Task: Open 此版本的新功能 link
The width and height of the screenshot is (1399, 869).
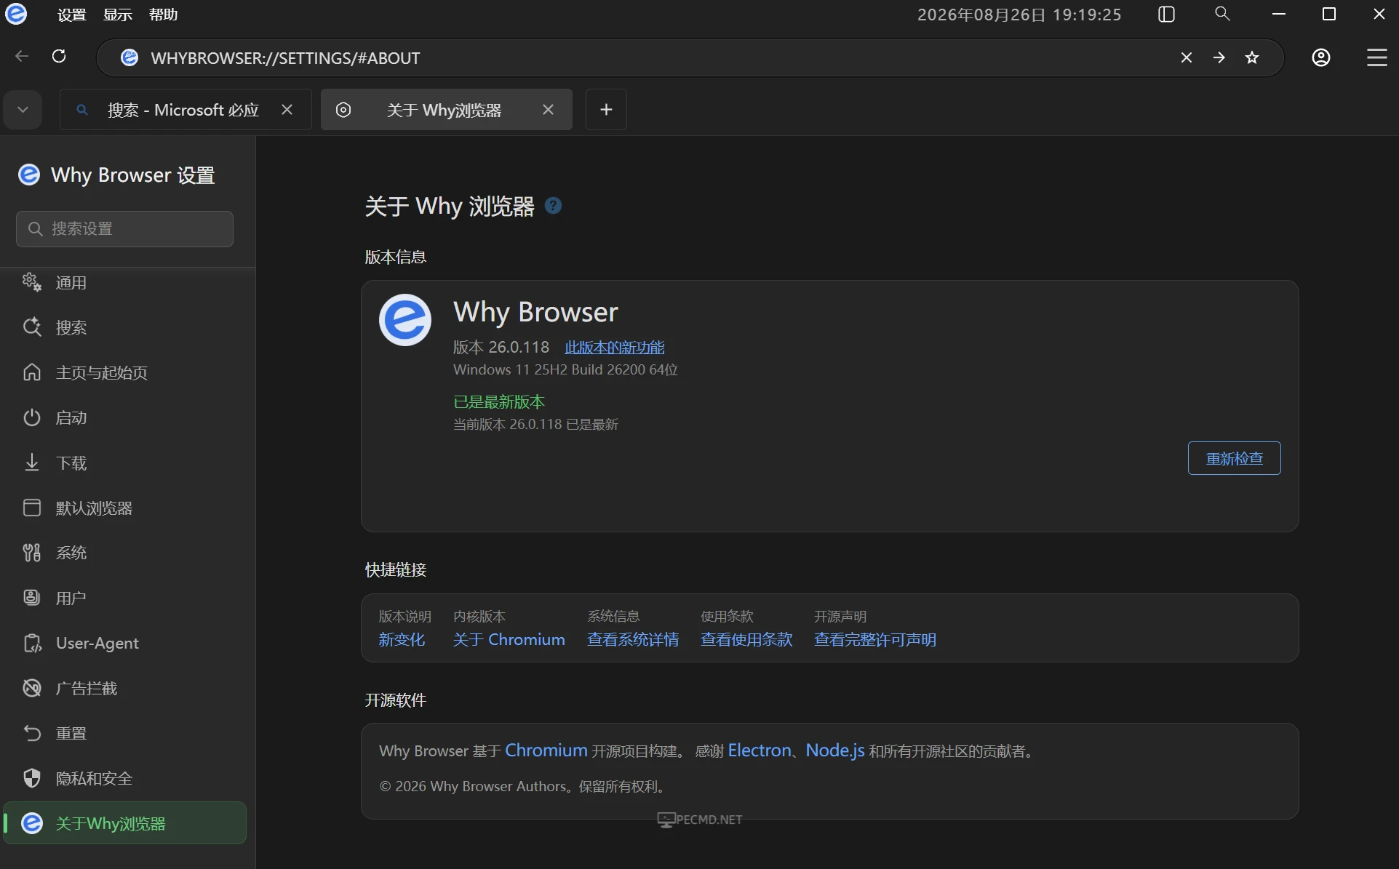Action: tap(615, 348)
